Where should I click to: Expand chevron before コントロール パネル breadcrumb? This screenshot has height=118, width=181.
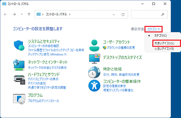click(43, 14)
